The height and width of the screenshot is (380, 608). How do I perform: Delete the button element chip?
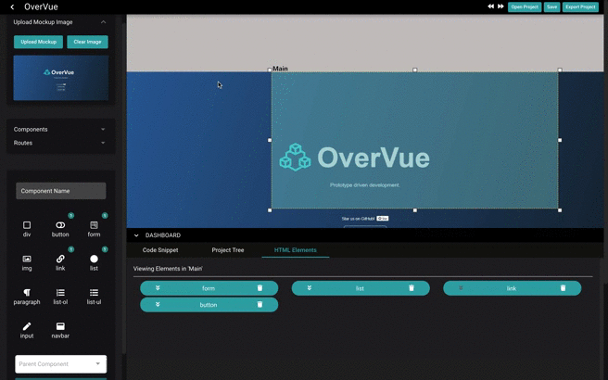point(260,304)
